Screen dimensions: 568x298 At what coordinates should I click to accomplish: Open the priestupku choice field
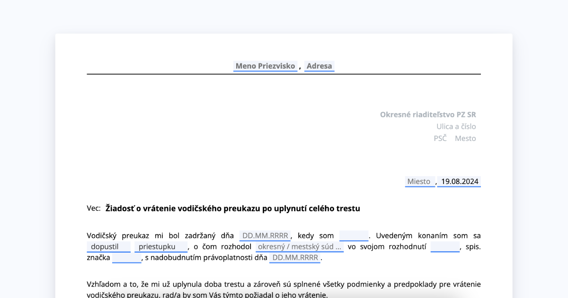[160, 246]
